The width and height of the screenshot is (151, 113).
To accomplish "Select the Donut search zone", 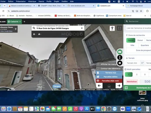I will pyautogui.click(x=140, y=40).
